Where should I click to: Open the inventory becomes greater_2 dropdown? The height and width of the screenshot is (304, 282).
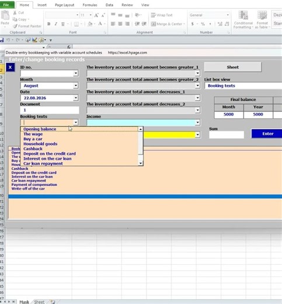[197, 85]
